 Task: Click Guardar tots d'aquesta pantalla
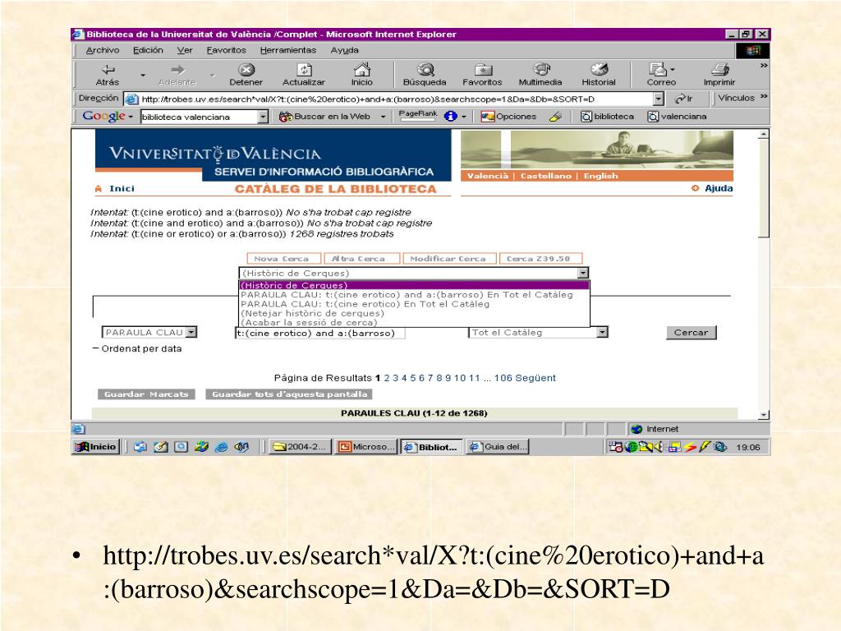tap(289, 394)
